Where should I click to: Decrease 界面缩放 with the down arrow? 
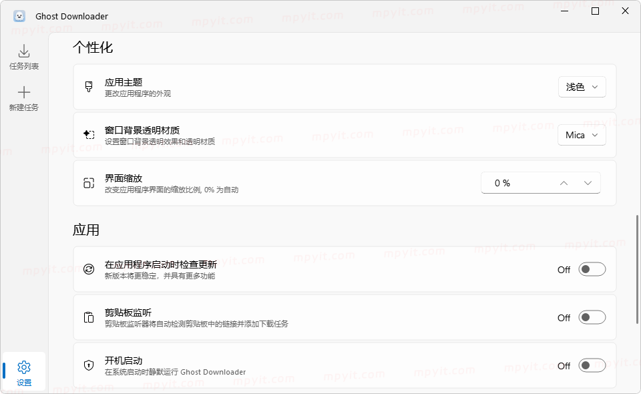588,183
